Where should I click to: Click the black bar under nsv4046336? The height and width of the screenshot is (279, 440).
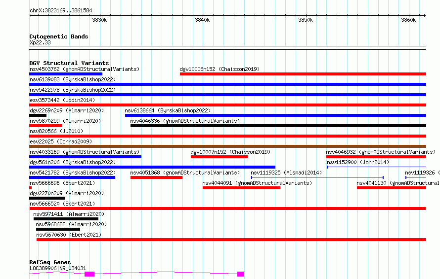click(x=278, y=126)
